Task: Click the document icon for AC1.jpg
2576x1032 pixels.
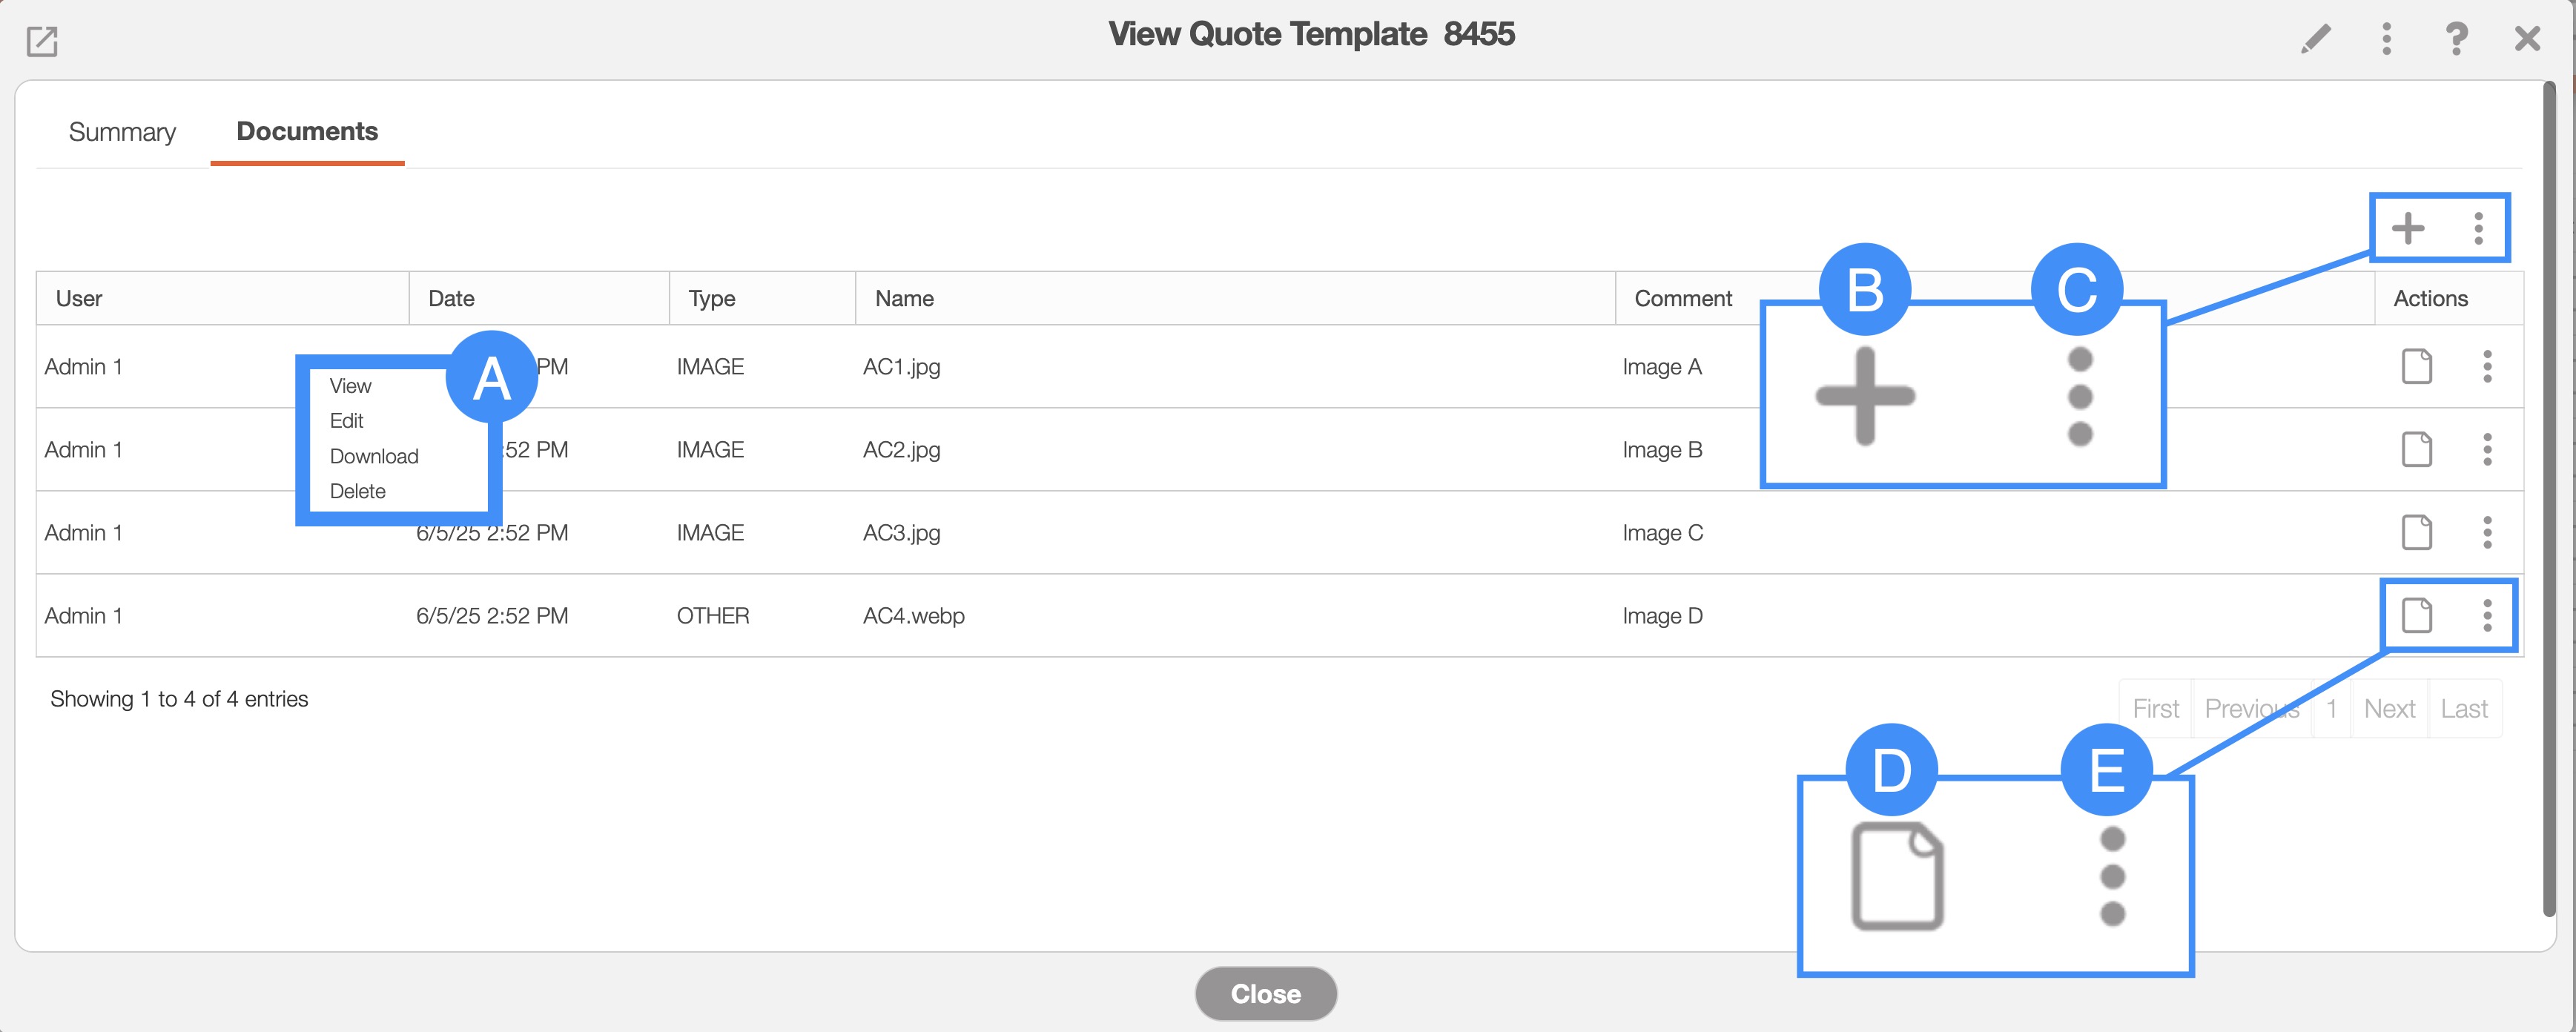Action: coord(2416,366)
